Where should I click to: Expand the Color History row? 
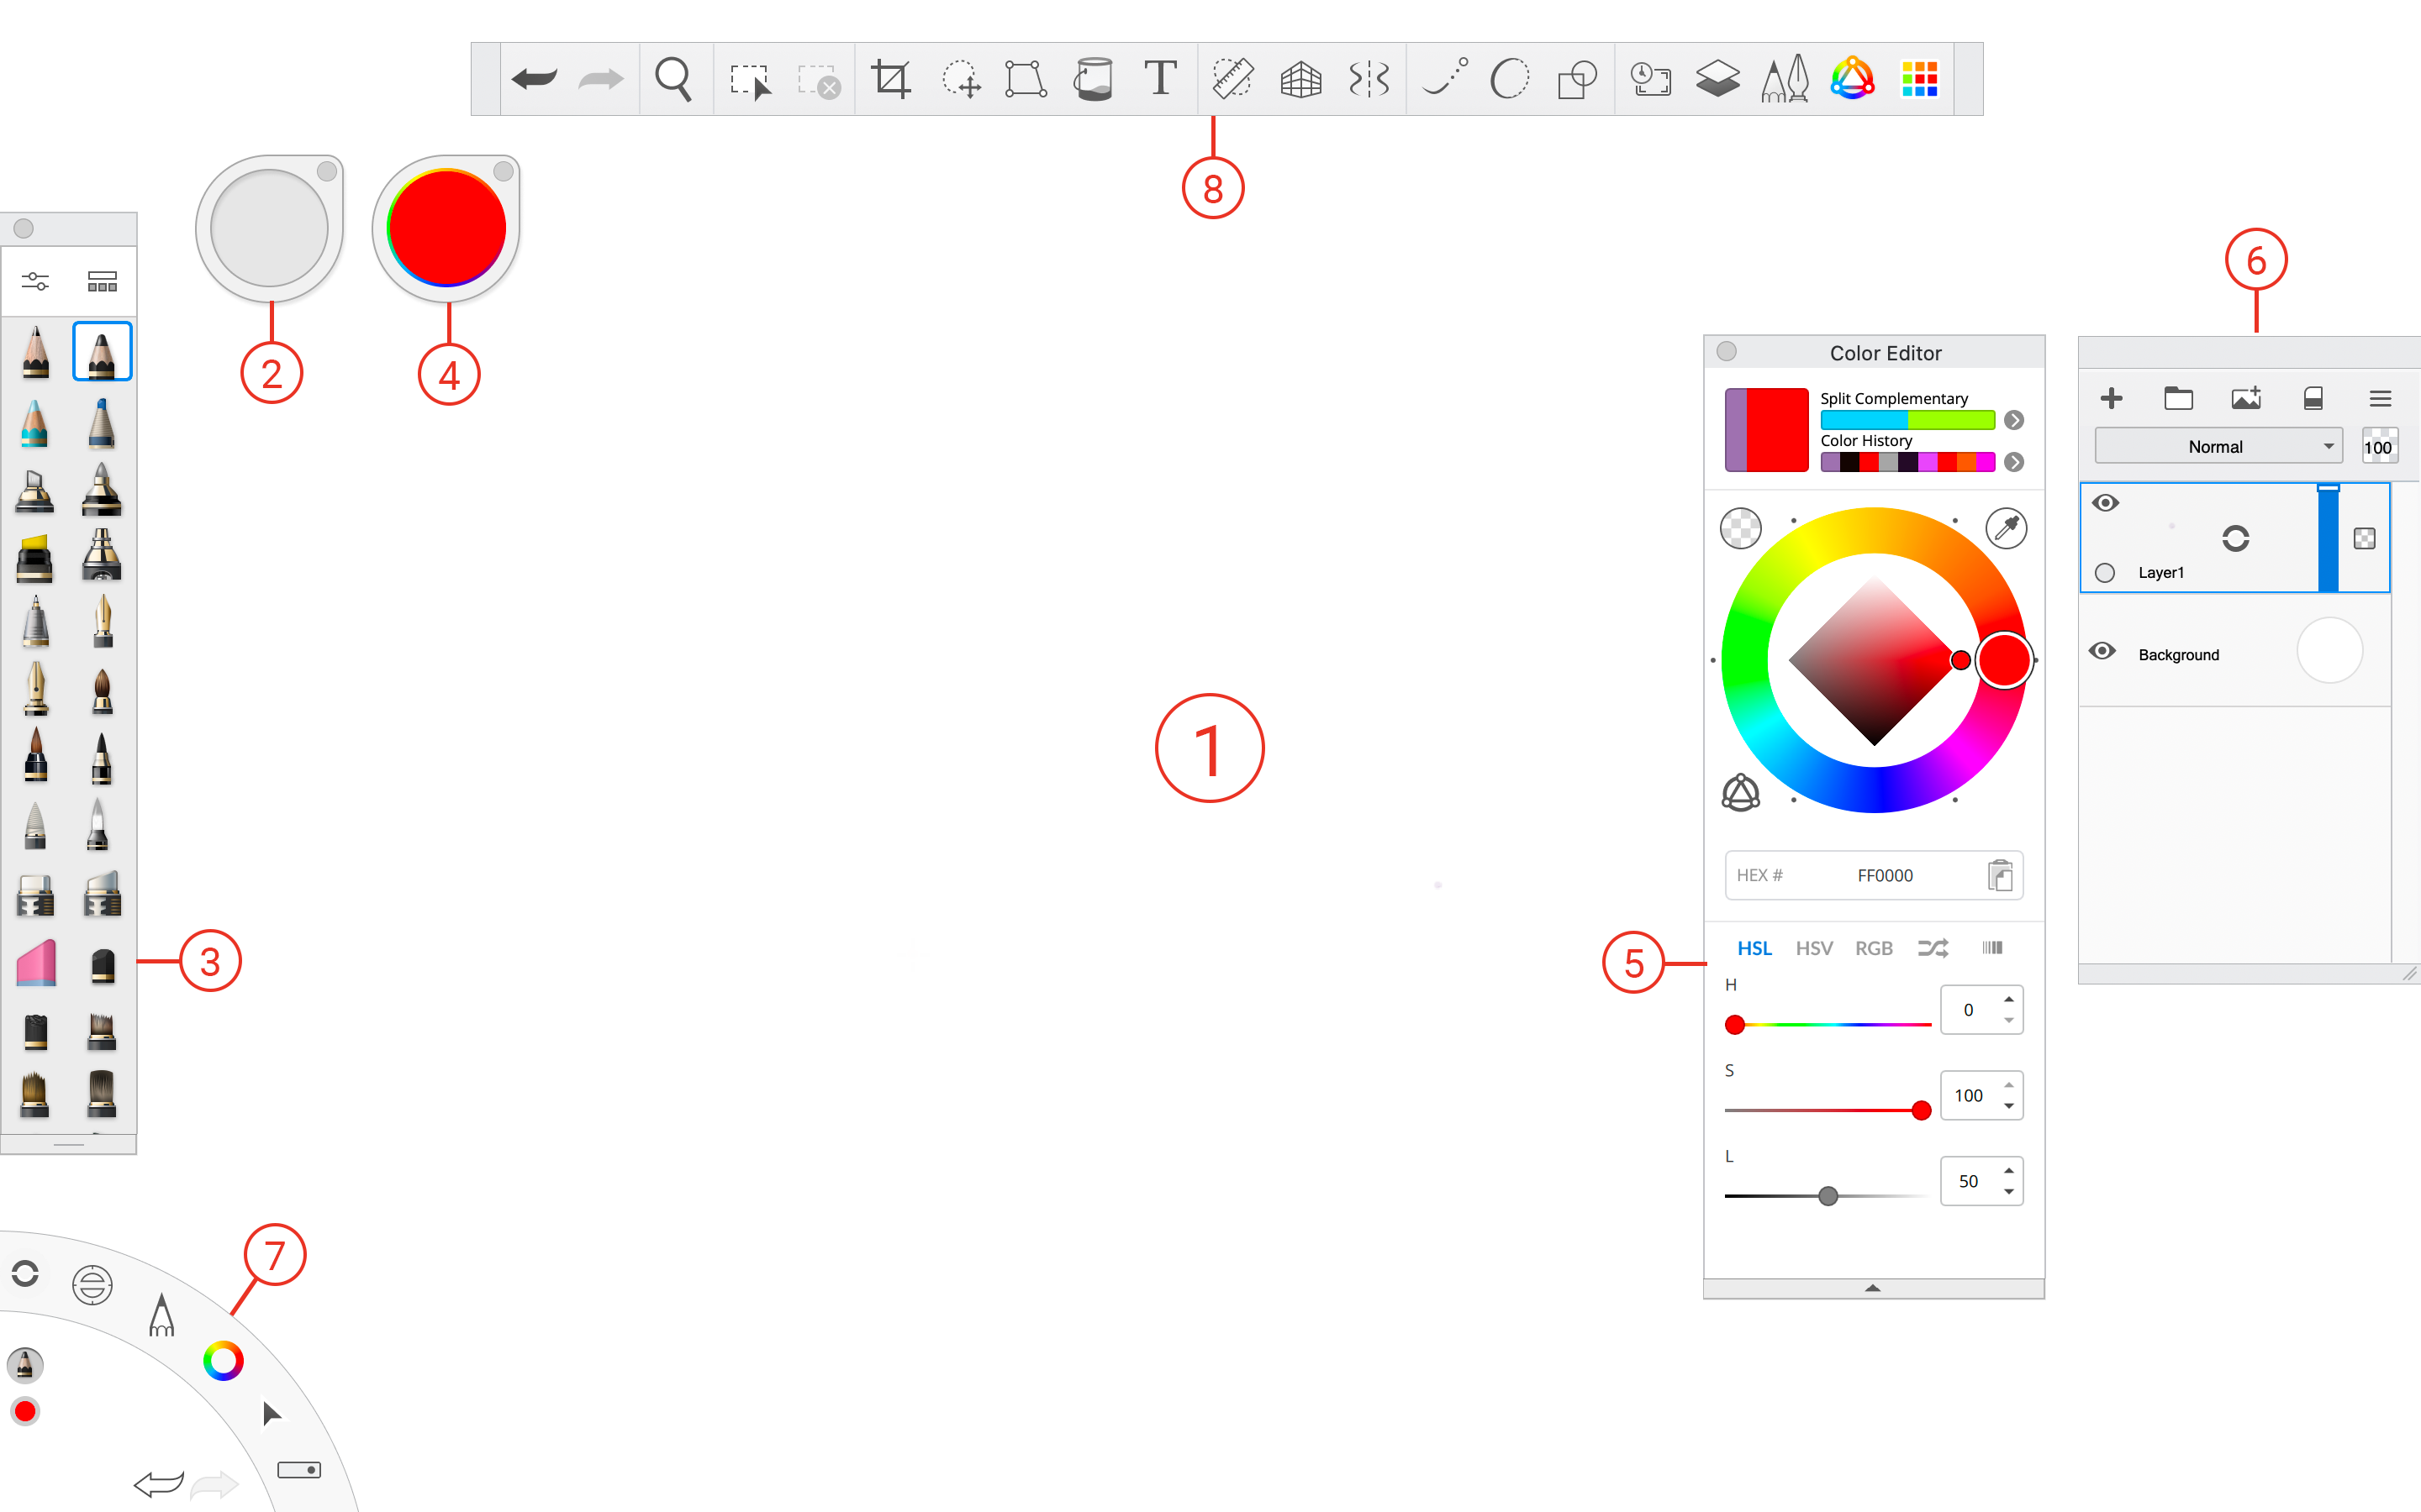[2014, 462]
